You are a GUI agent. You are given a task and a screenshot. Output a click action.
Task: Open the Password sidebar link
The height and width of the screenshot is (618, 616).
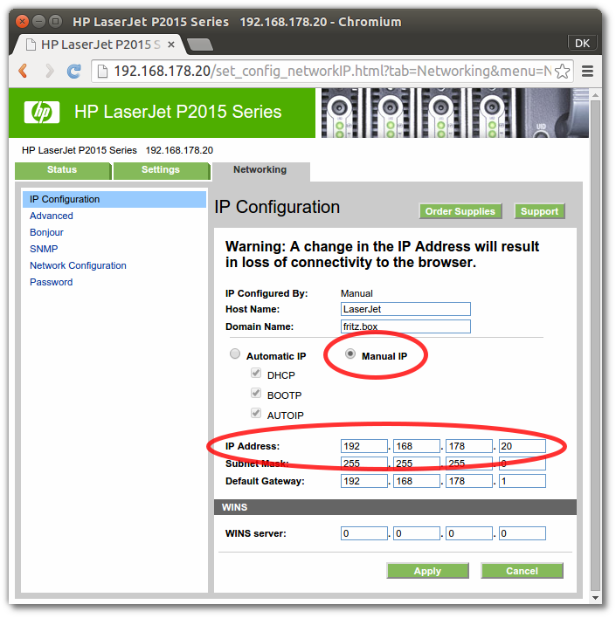coord(52,282)
